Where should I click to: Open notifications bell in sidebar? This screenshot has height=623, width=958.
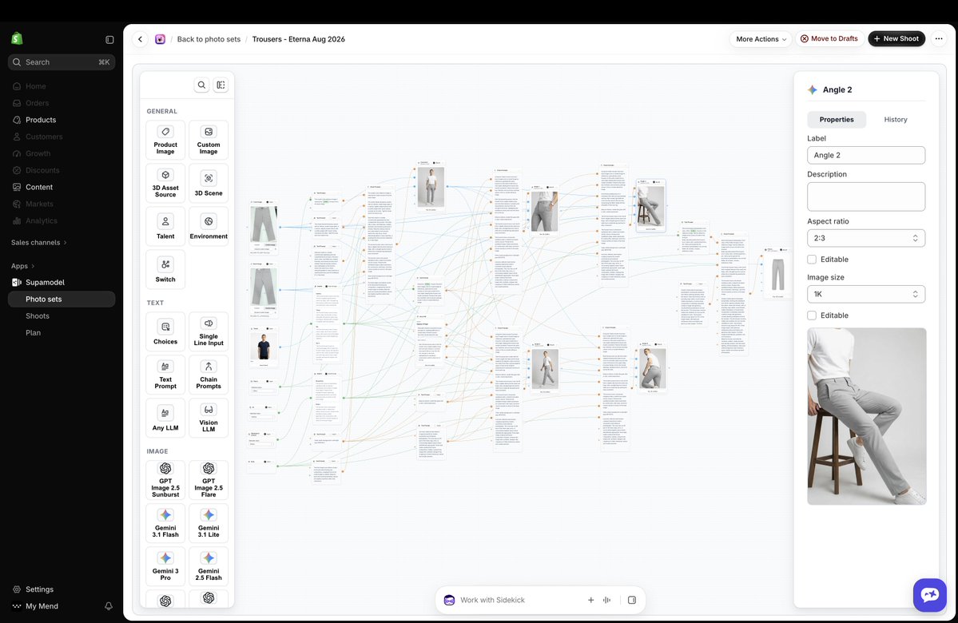[109, 606]
